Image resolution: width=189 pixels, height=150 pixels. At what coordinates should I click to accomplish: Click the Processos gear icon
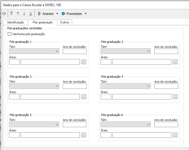[x=63, y=14]
